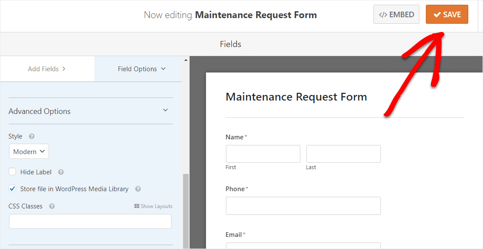Click the Advanced Options heading text

(x=39, y=111)
